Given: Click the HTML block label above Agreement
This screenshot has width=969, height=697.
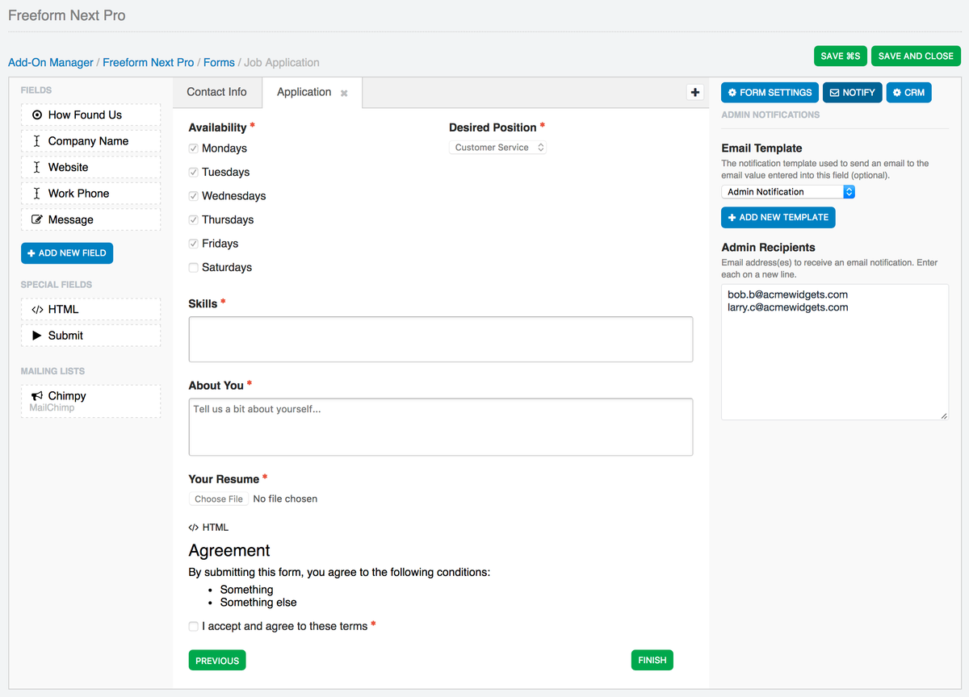Looking at the screenshot, I should [208, 528].
